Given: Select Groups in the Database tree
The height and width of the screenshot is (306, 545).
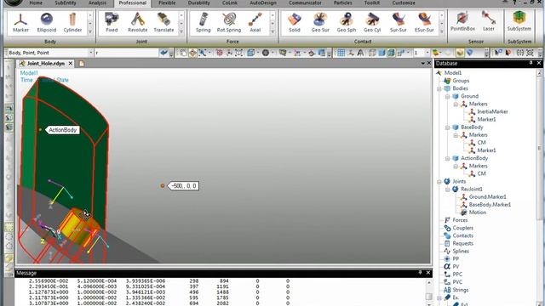Looking at the screenshot, I should coord(461,81).
